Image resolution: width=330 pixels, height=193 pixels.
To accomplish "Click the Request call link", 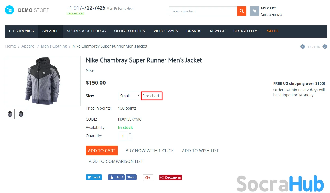I will (x=75, y=13).
